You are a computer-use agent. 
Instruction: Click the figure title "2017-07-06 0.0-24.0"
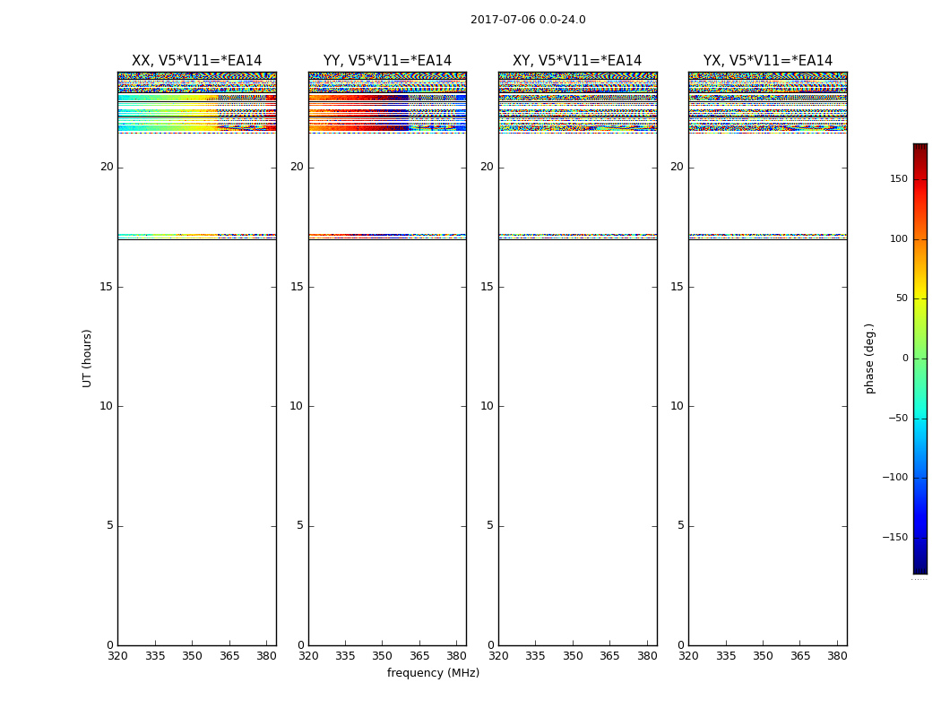pos(528,20)
